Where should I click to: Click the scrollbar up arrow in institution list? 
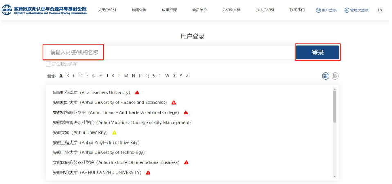(335, 89)
